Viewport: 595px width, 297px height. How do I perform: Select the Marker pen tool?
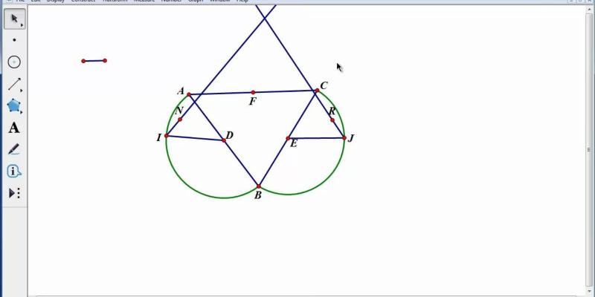[14, 150]
